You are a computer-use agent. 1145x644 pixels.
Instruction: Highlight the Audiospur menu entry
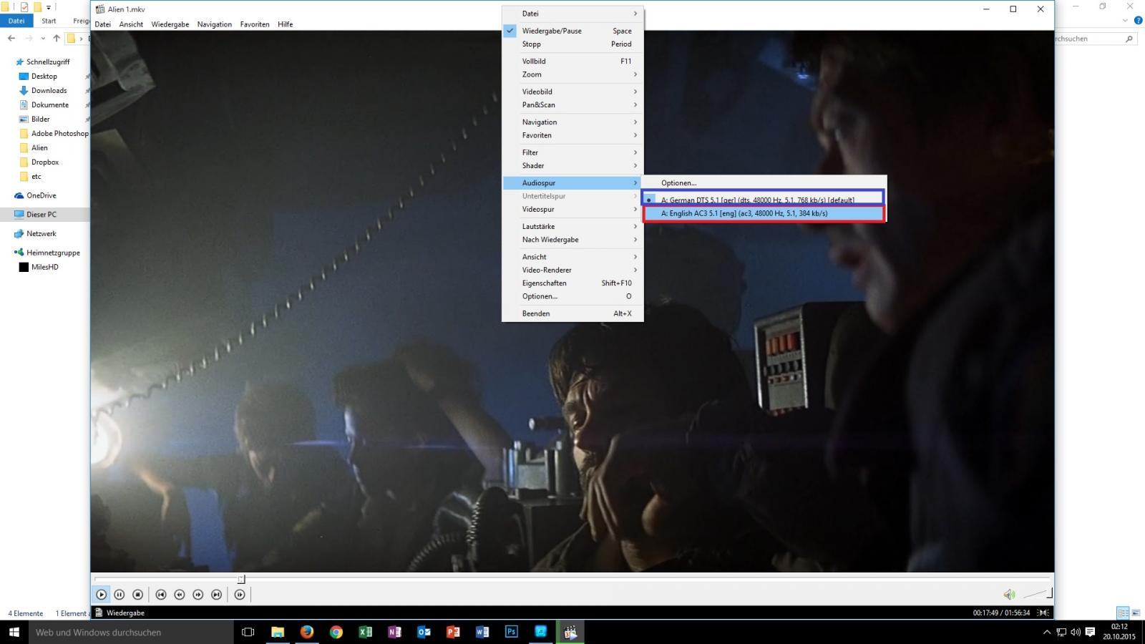572,183
